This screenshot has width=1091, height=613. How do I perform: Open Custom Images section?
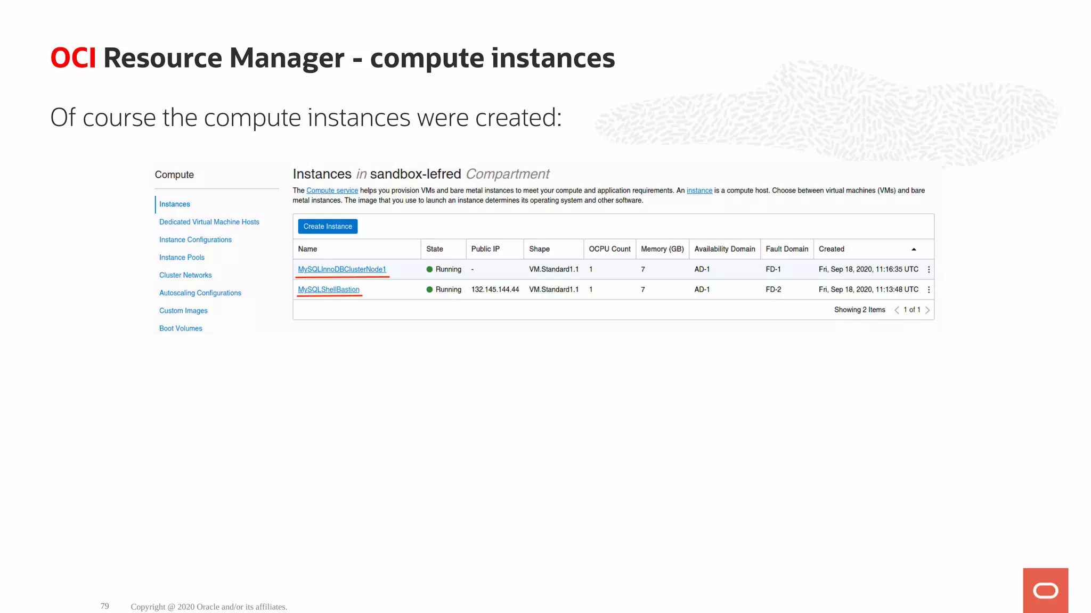click(183, 311)
